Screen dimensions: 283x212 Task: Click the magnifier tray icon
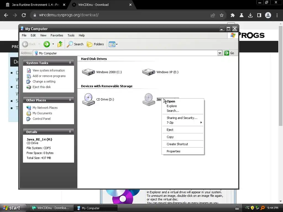pyautogui.click(x=263, y=208)
